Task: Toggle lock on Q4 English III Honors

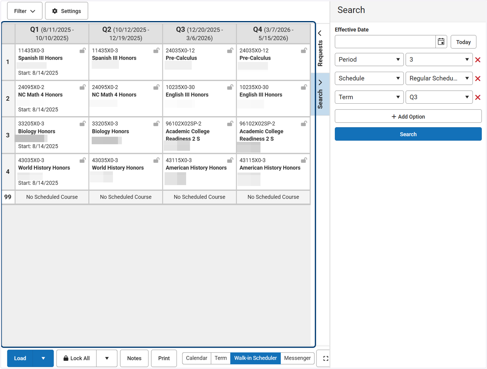Action: pos(304,87)
